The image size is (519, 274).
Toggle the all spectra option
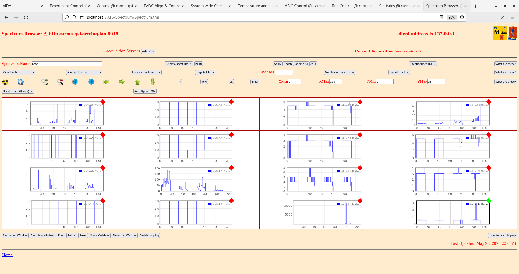pos(231,82)
